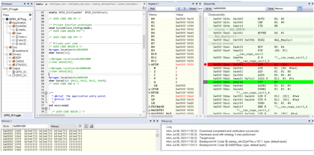The height and width of the screenshot is (155, 314).
Task: Click the Find field in Registers panel
Action: click(x=165, y=9)
